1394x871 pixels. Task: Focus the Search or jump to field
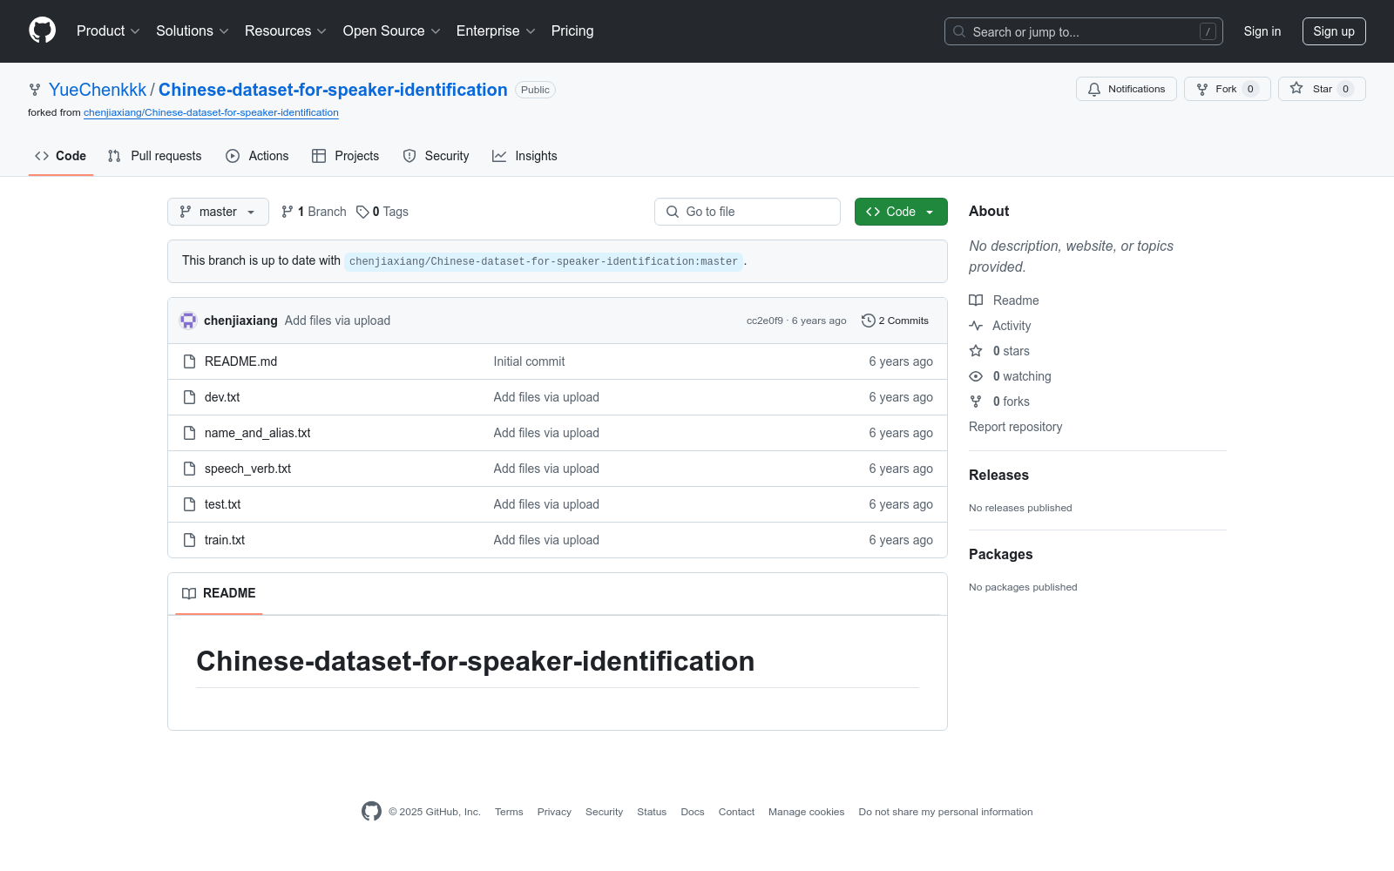coord(1084,31)
